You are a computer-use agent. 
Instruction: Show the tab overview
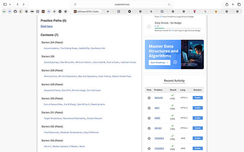tap(239, 4)
